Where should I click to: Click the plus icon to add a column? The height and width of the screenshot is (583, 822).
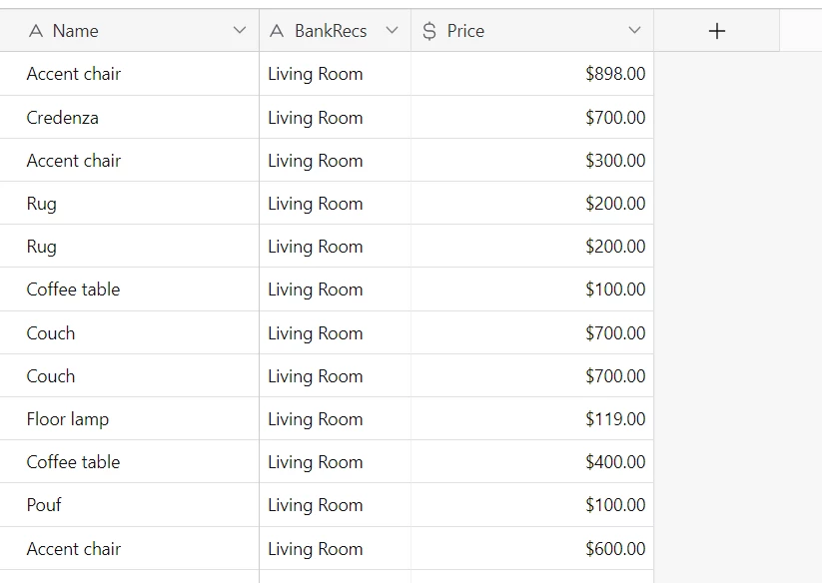pos(717,31)
